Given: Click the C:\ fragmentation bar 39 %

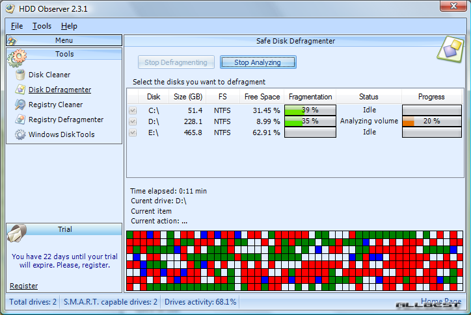Looking at the screenshot, I should pos(310,110).
